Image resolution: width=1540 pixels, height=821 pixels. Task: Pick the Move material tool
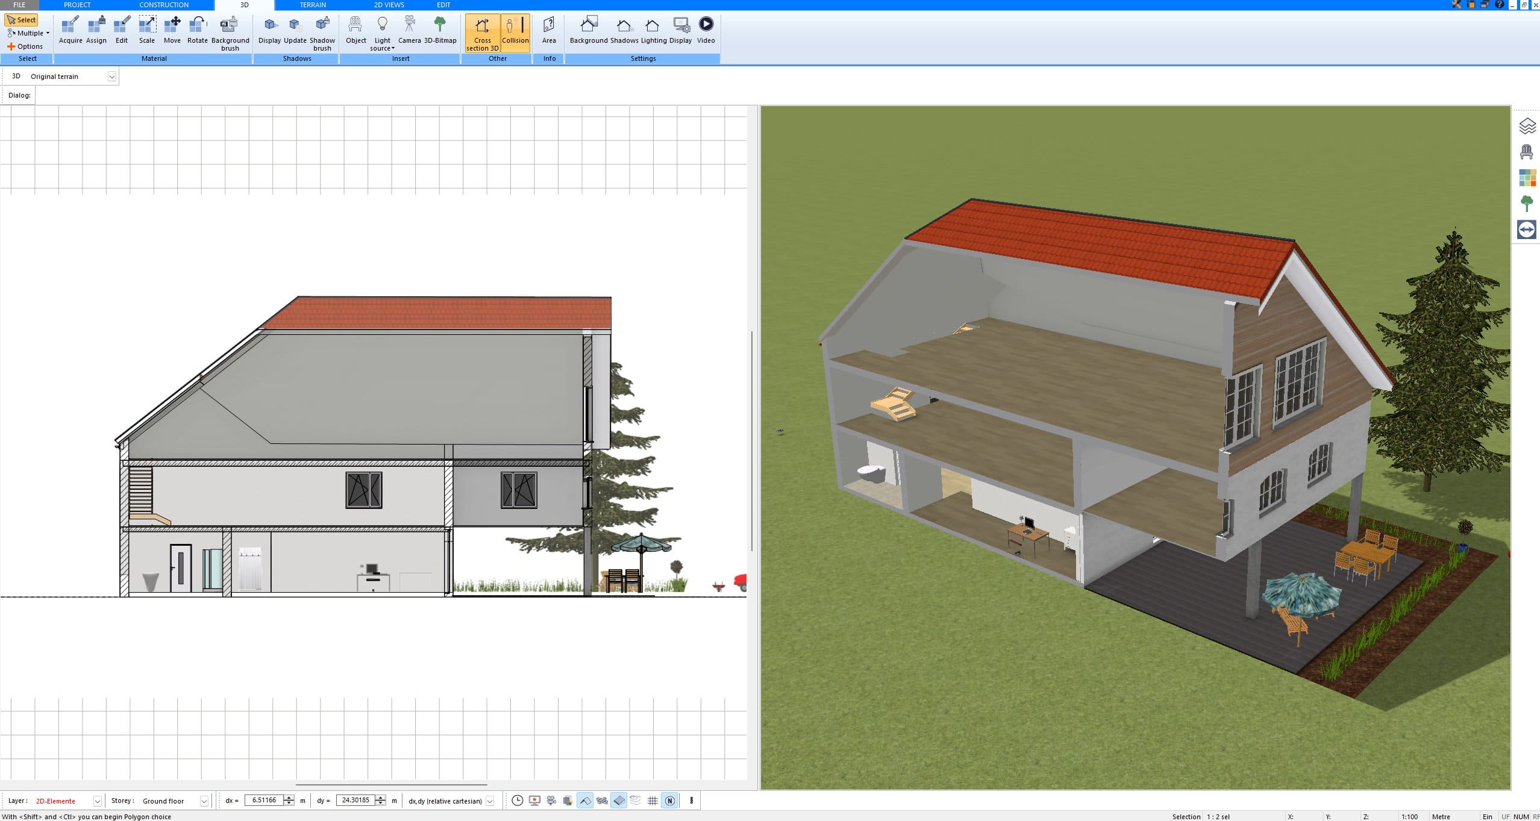tap(172, 30)
